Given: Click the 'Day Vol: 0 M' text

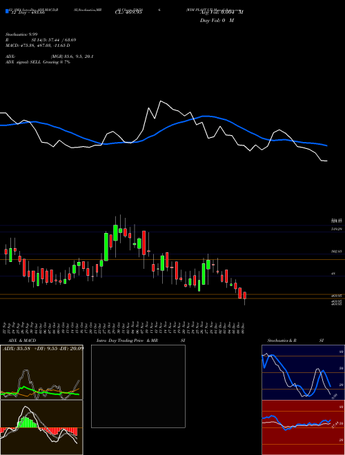Looking at the screenshot, I should (x=217, y=21).
